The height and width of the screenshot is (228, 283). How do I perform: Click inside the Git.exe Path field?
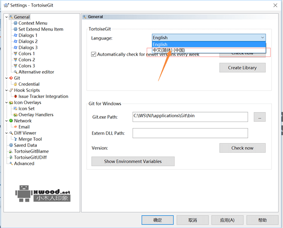pos(190,116)
